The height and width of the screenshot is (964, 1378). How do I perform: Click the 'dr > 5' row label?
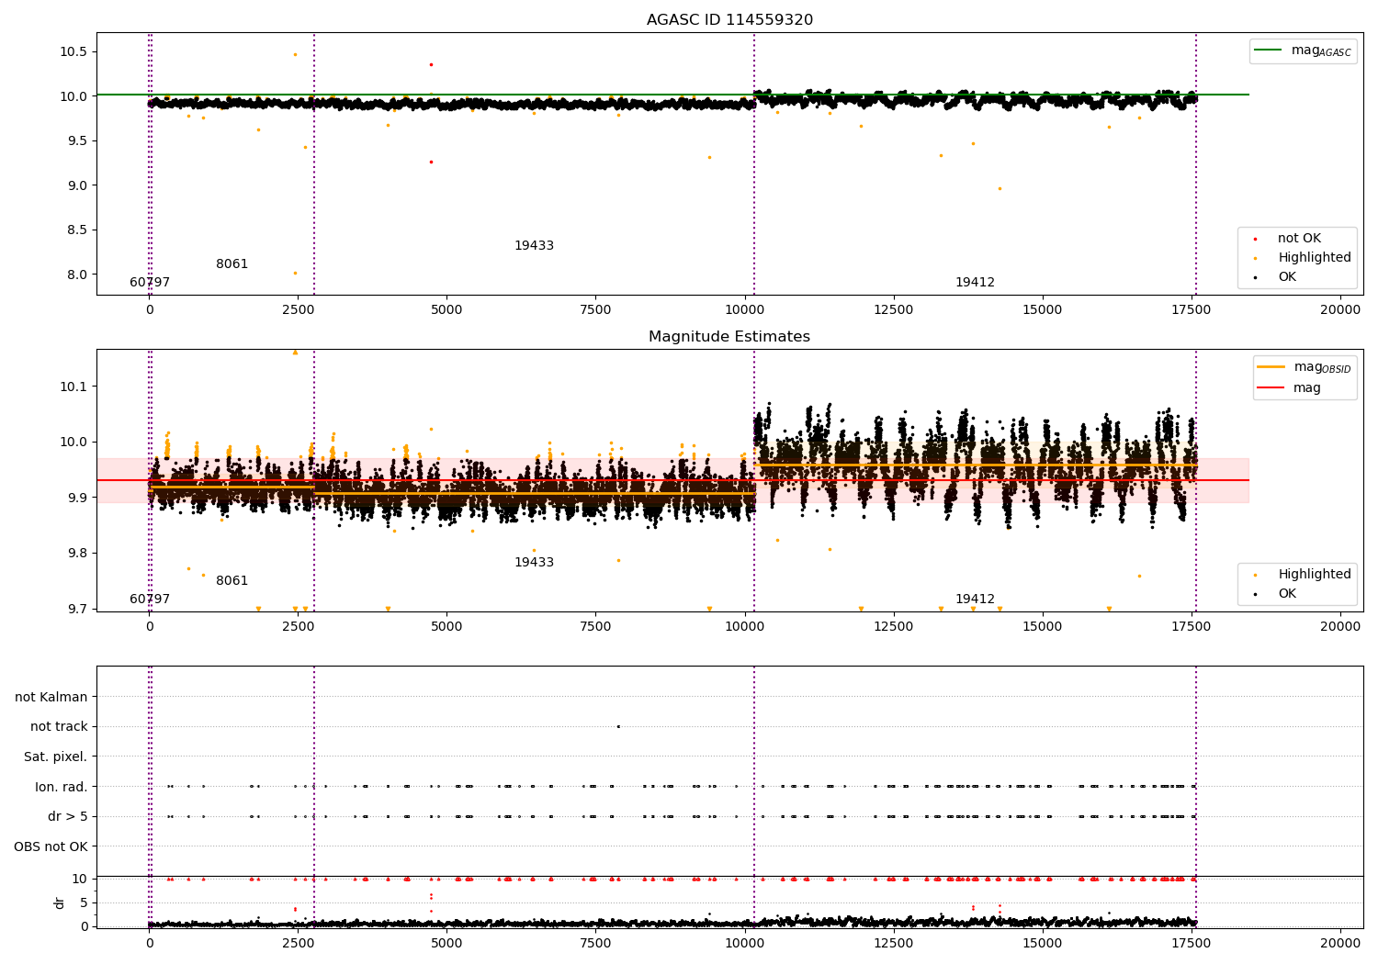click(68, 817)
